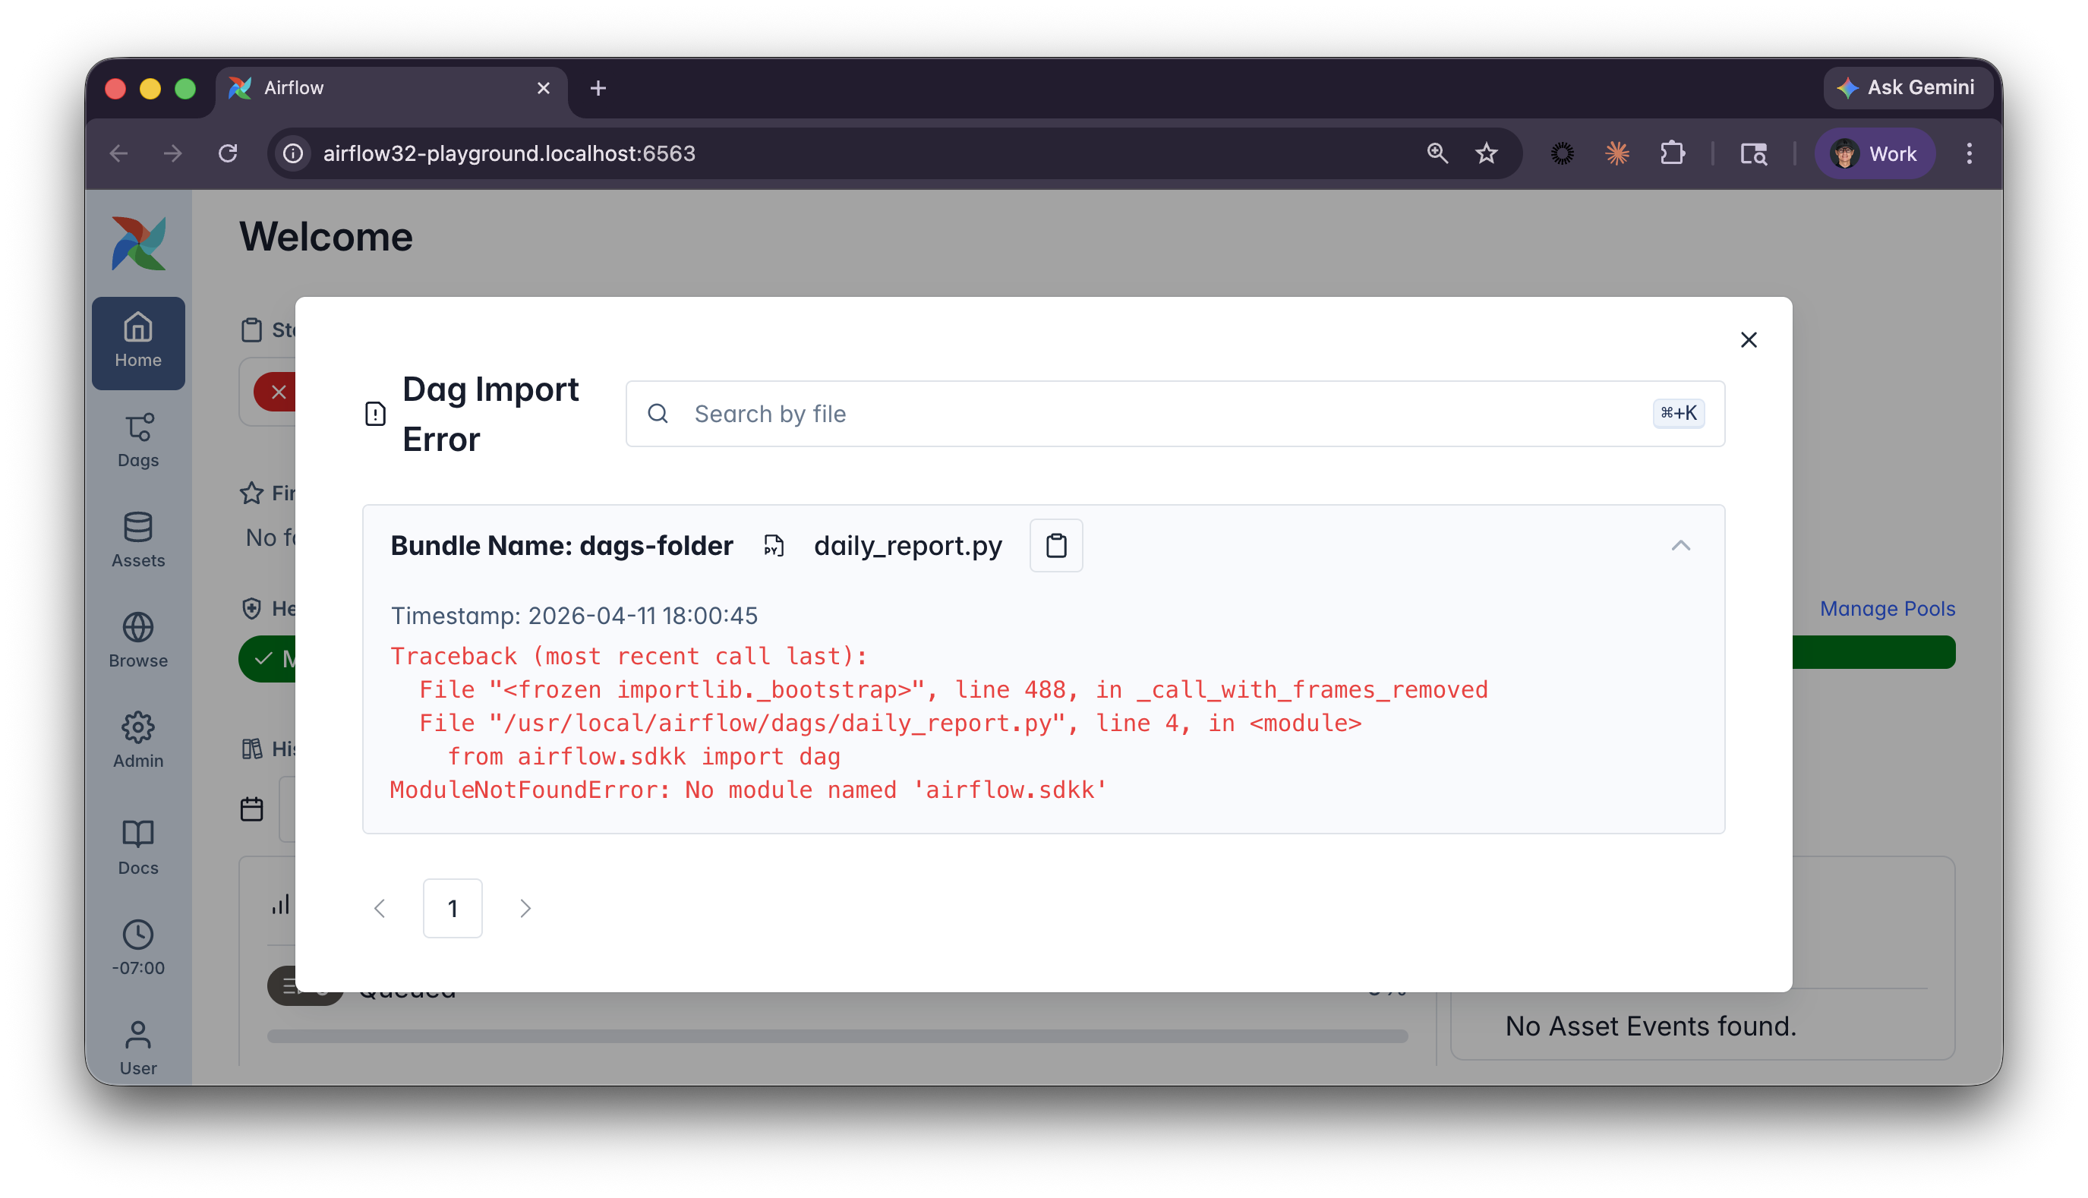Click the daily_report.py file name
Image resolution: width=2088 pixels, height=1198 pixels.
point(907,546)
